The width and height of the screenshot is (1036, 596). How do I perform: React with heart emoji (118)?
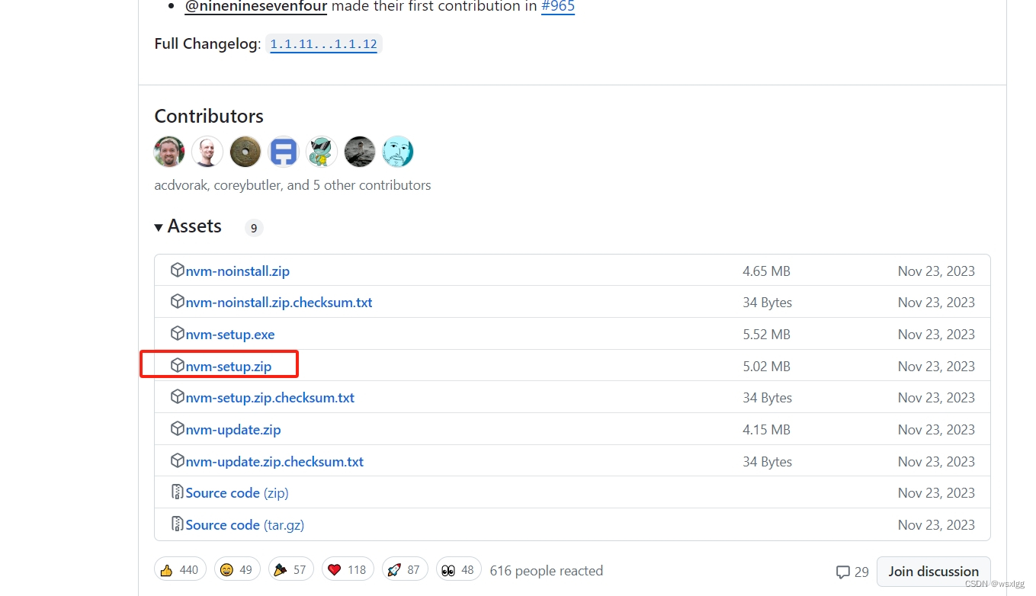click(x=348, y=570)
